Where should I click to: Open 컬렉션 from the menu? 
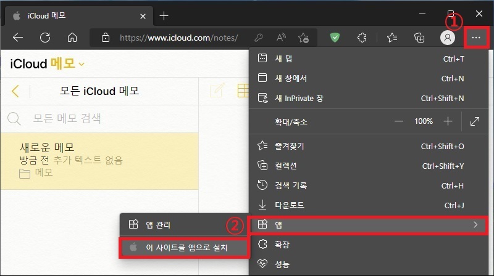[x=369, y=166]
